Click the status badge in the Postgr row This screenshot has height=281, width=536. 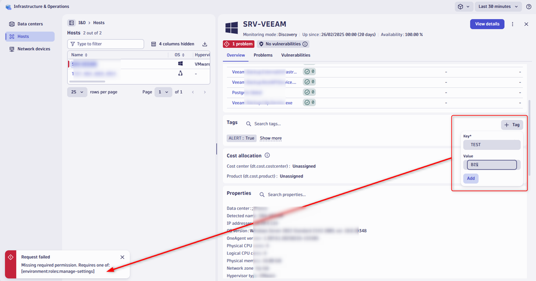[x=309, y=92]
